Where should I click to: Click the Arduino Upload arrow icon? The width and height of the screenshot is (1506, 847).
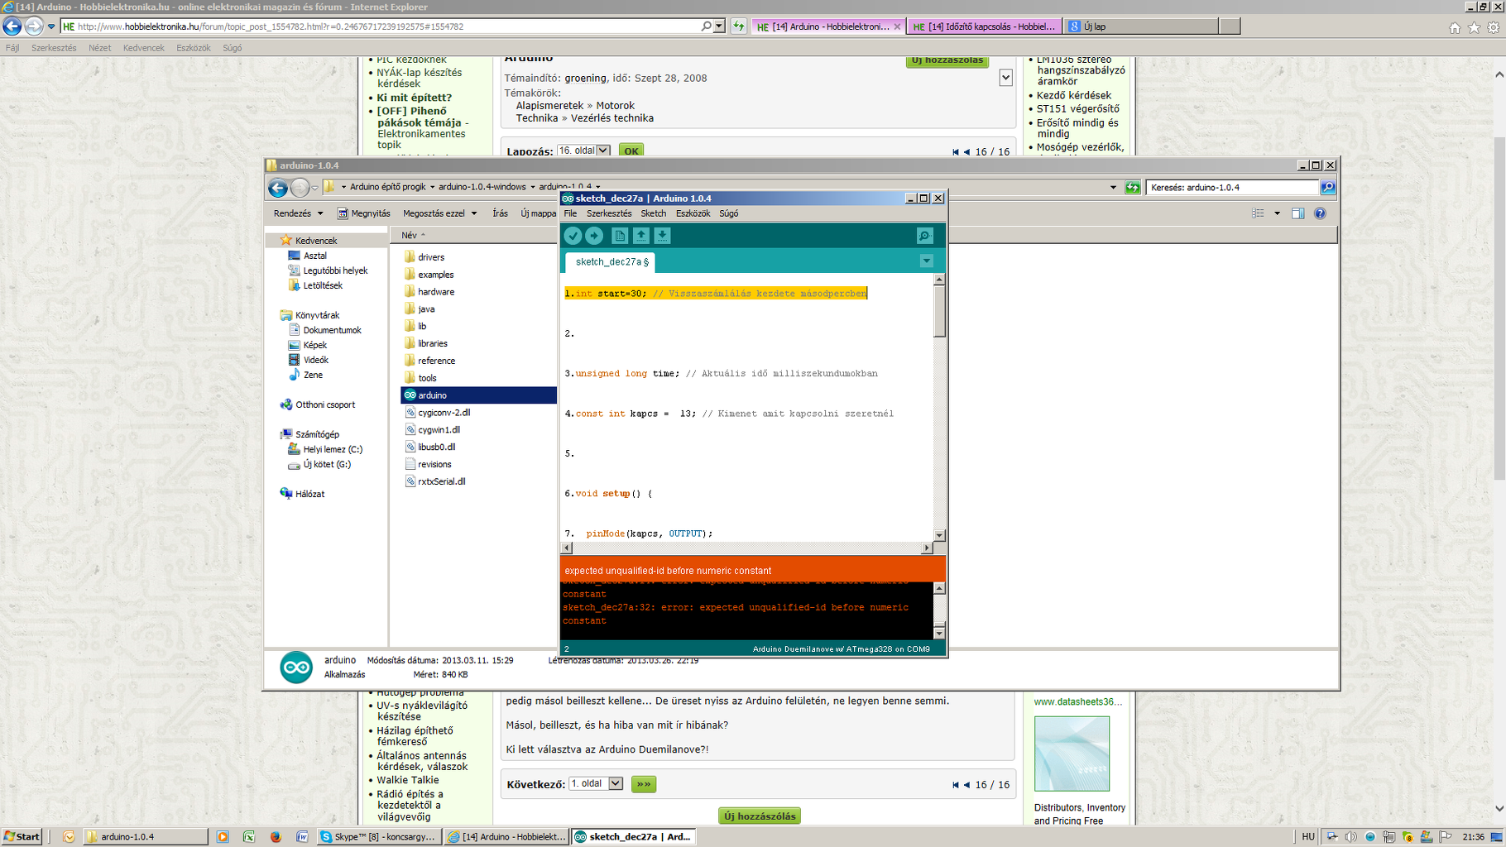(x=594, y=236)
